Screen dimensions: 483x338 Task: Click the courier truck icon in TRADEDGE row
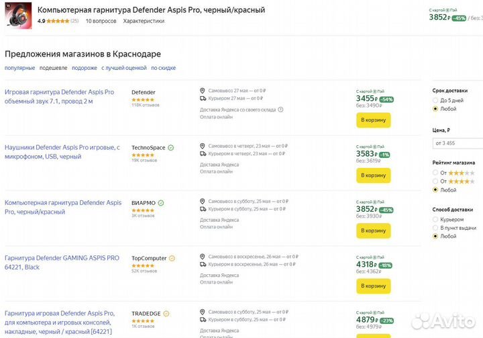pos(203,319)
